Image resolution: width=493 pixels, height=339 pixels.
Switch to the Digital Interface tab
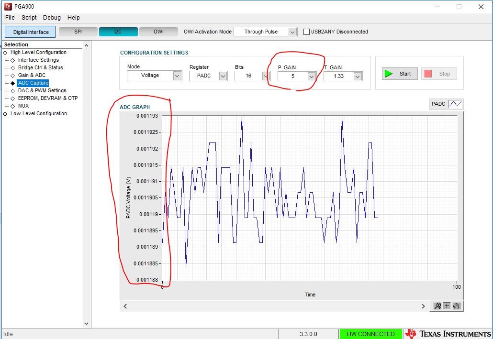[30, 32]
